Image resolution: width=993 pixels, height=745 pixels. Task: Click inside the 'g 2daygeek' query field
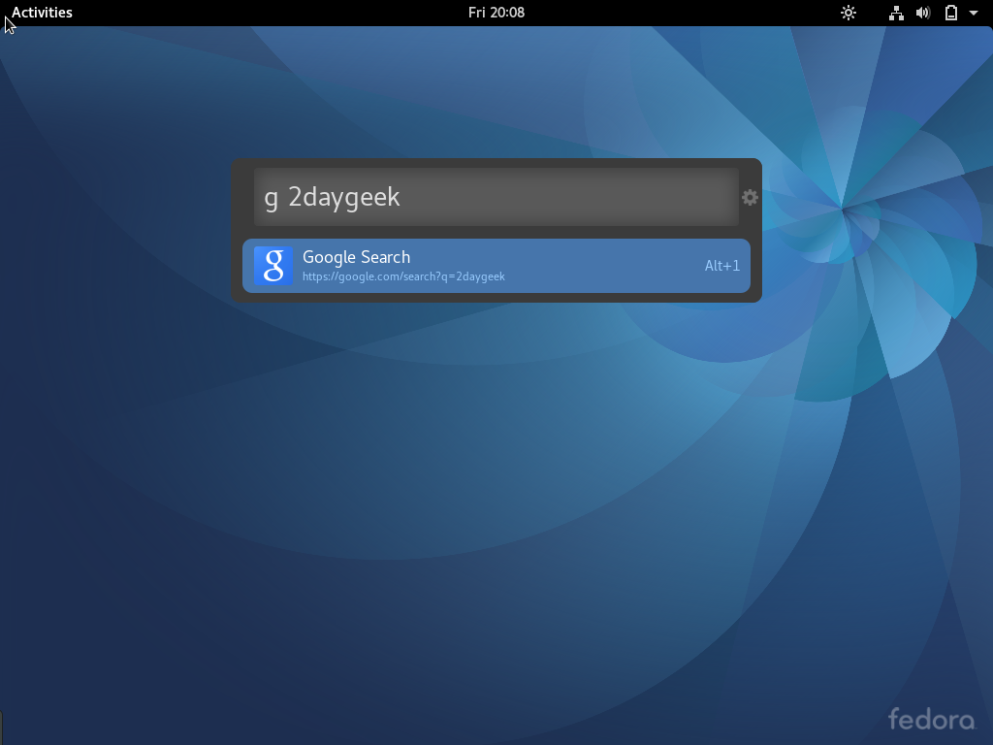tap(496, 197)
